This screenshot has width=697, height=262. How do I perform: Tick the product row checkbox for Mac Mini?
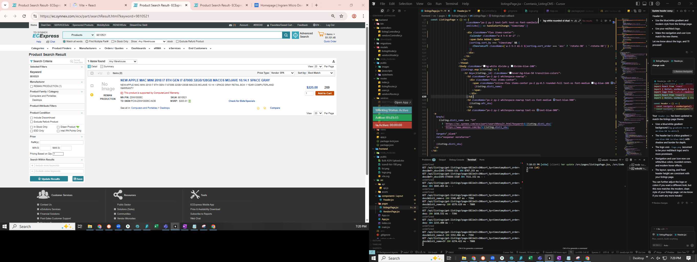92,86
